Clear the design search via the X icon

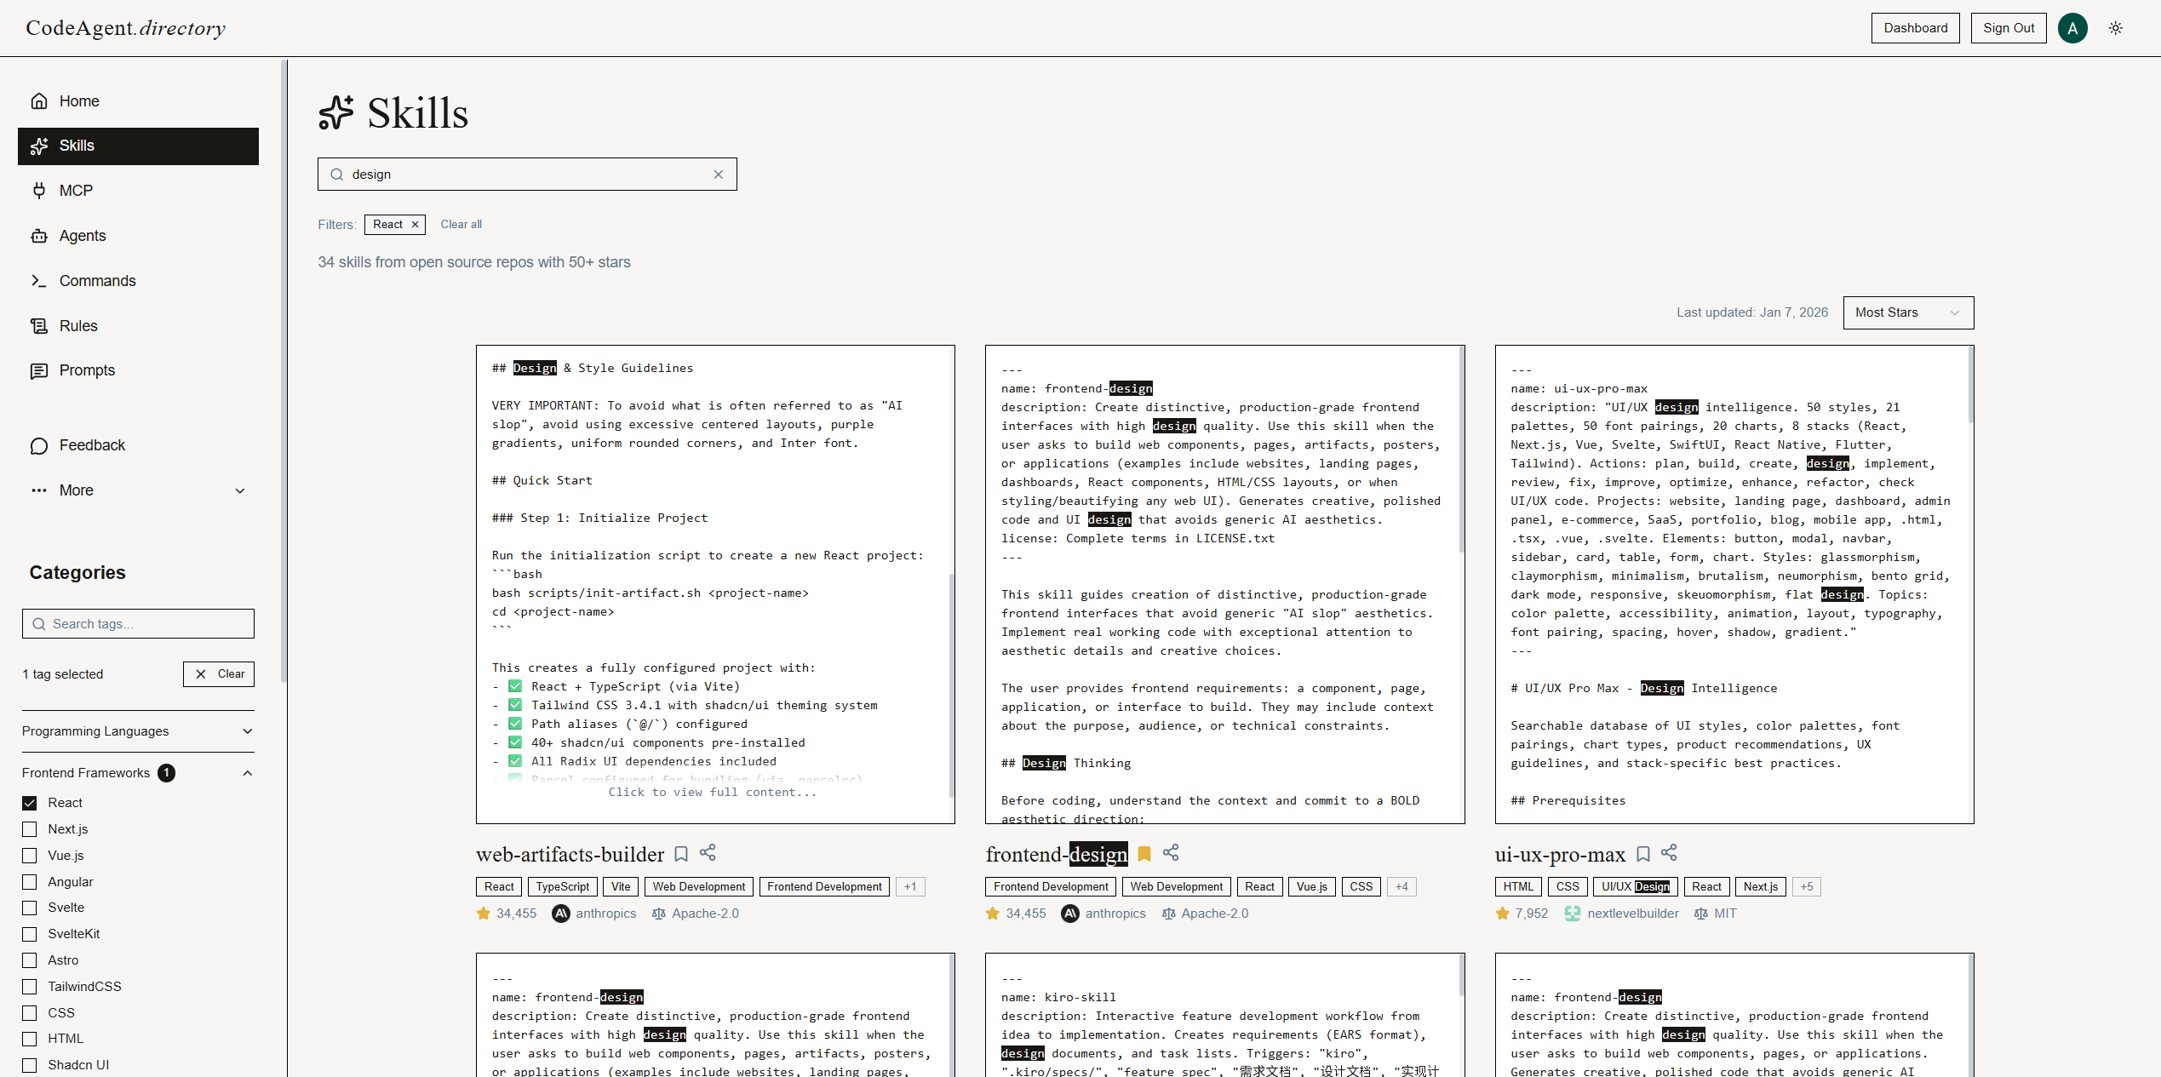click(x=718, y=174)
